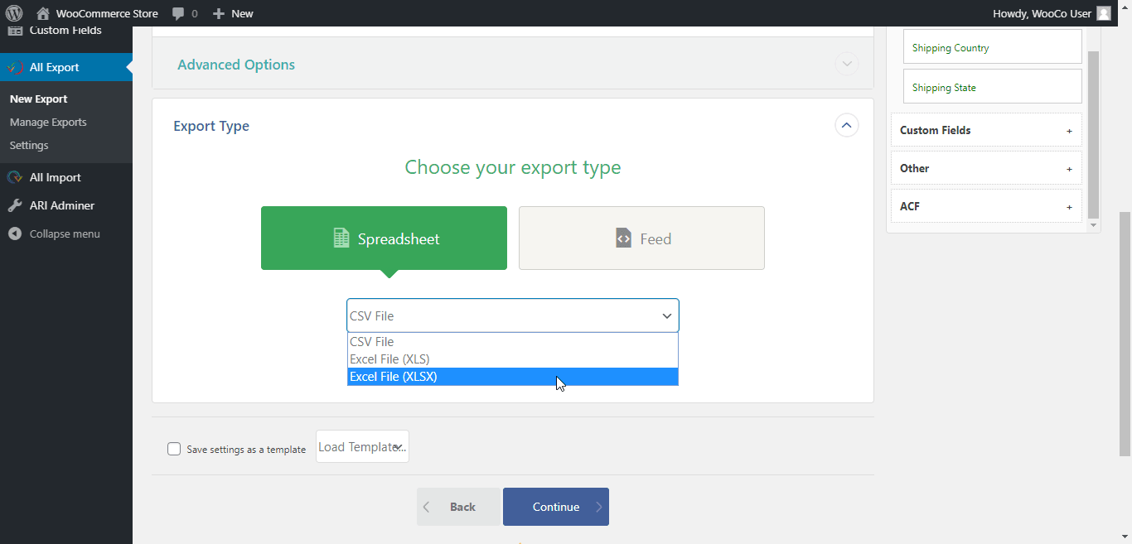
Task: Go to Manage Exports submenu
Action: tap(48, 122)
